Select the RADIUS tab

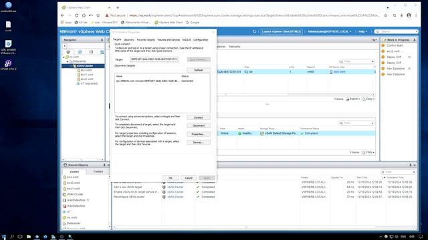(x=187, y=40)
